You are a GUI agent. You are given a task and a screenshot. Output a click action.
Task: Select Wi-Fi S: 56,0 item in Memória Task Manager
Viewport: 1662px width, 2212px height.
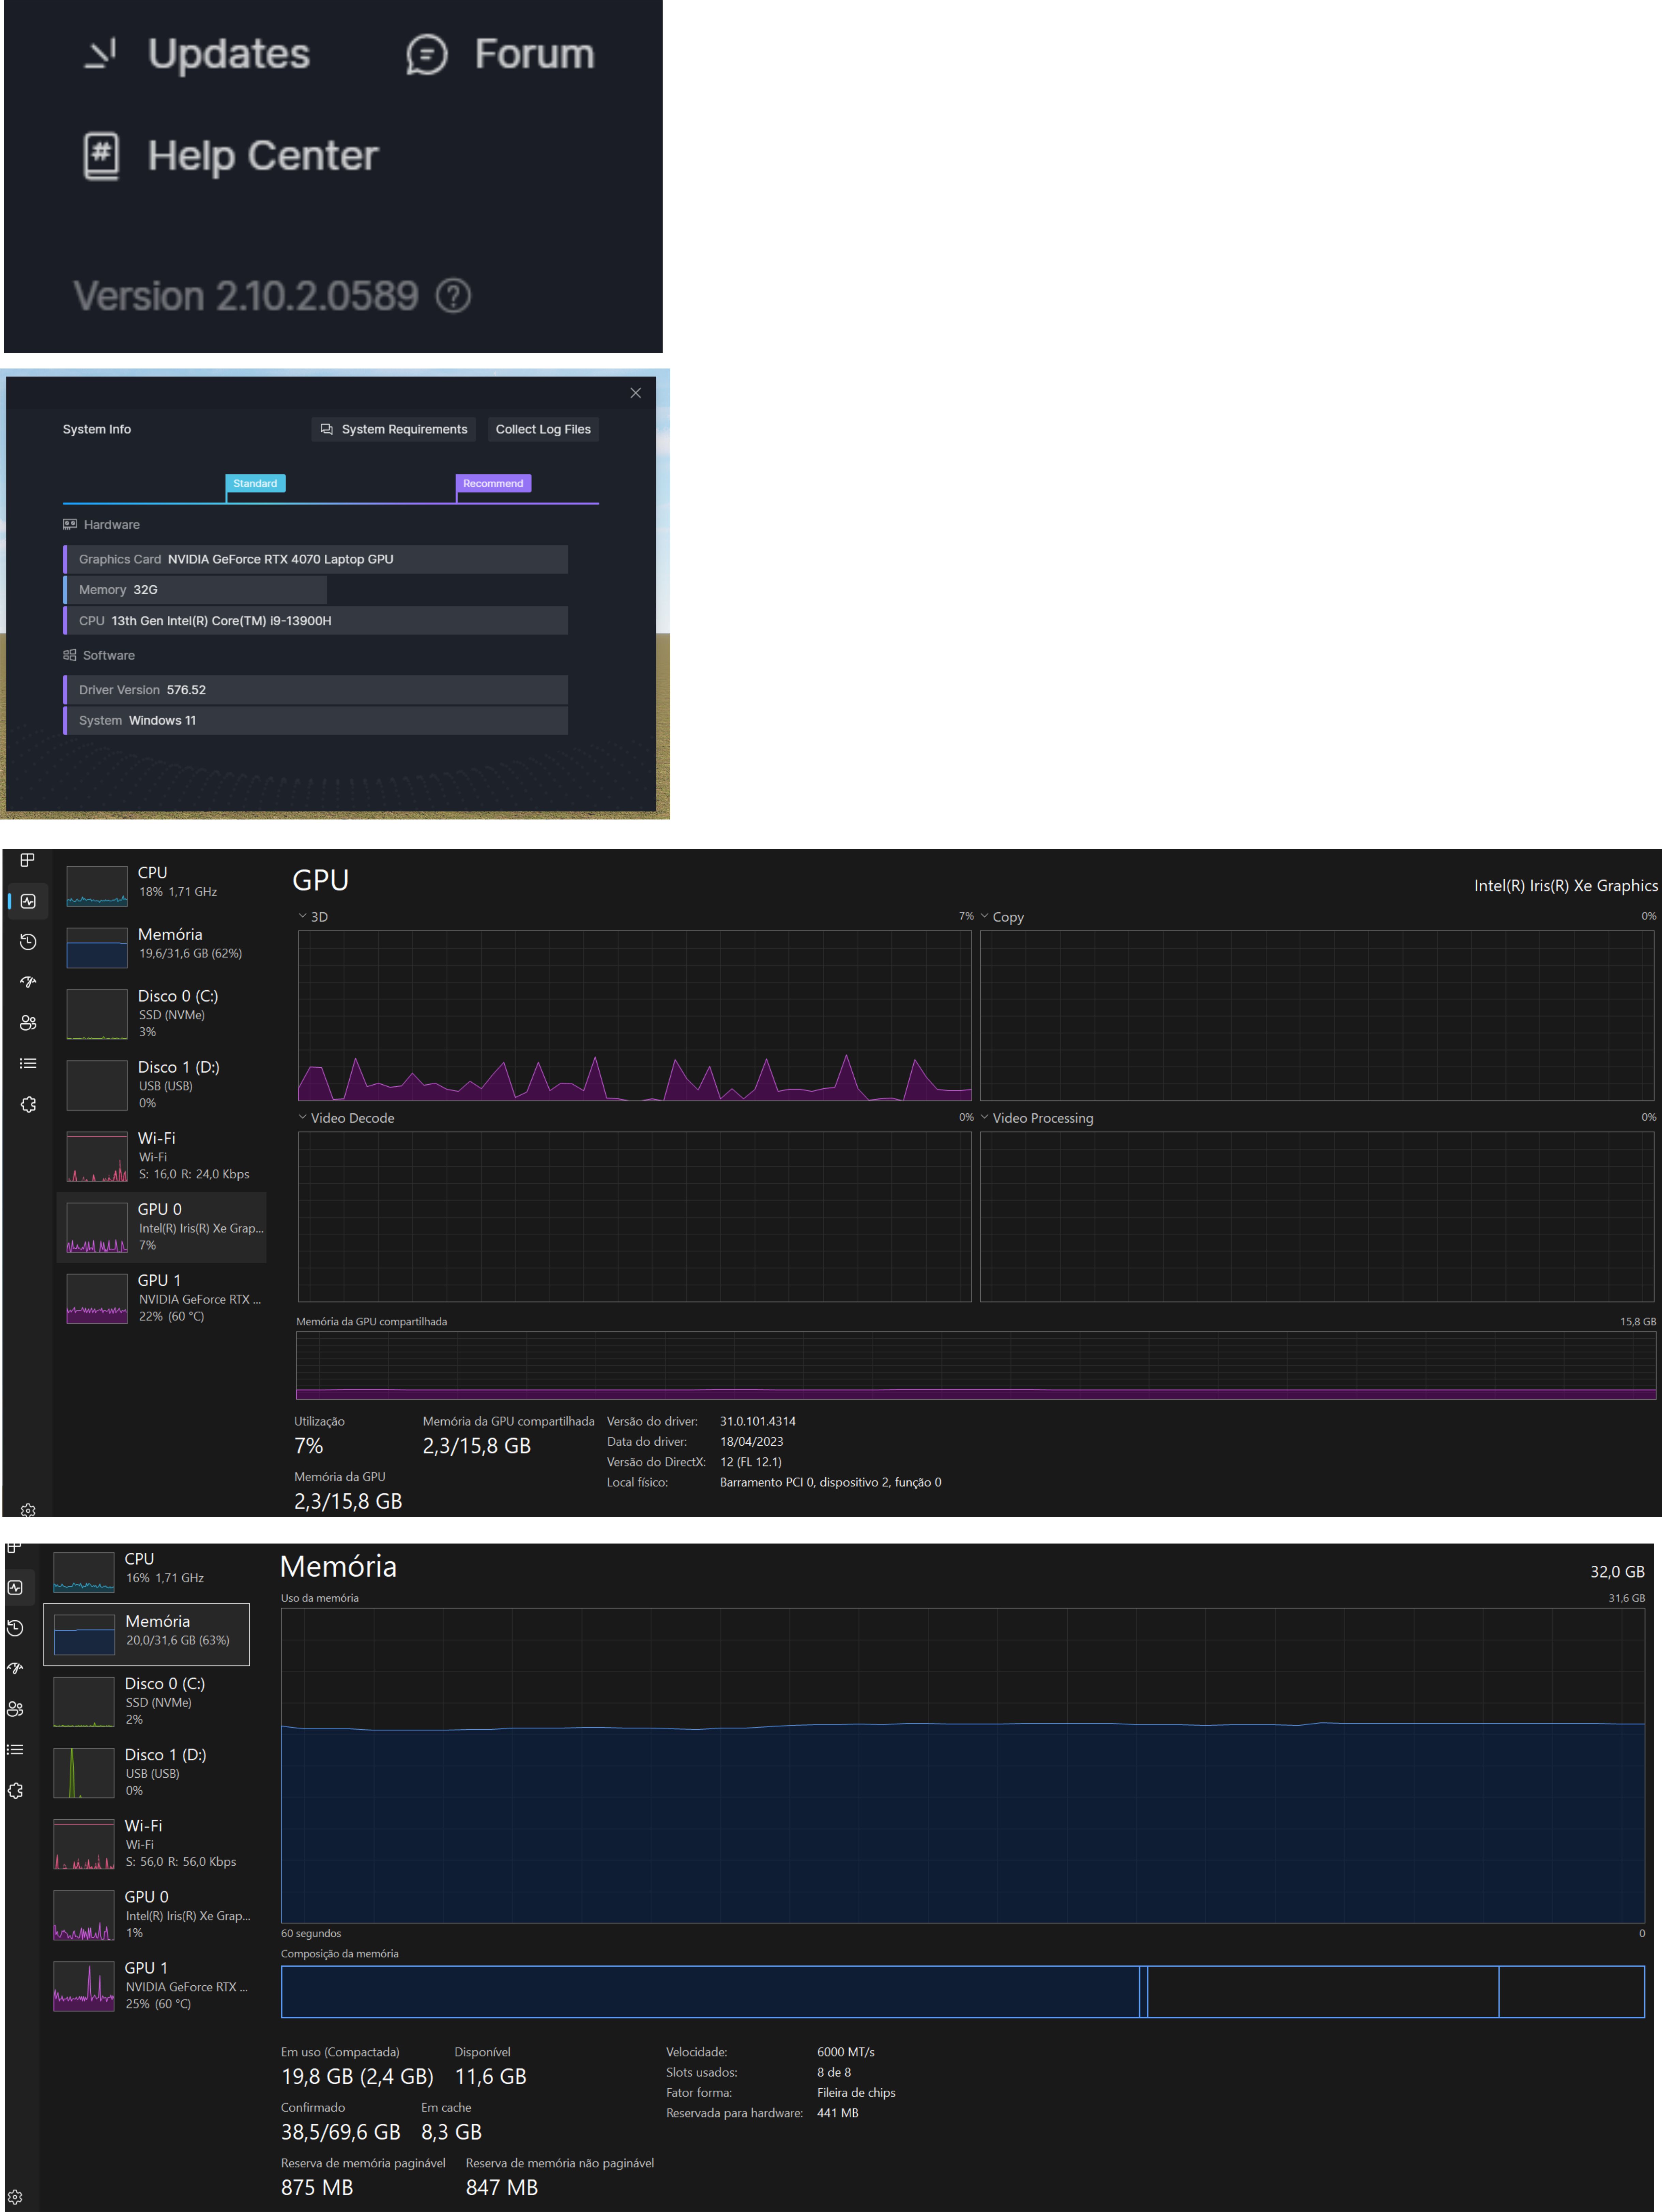click(147, 1843)
